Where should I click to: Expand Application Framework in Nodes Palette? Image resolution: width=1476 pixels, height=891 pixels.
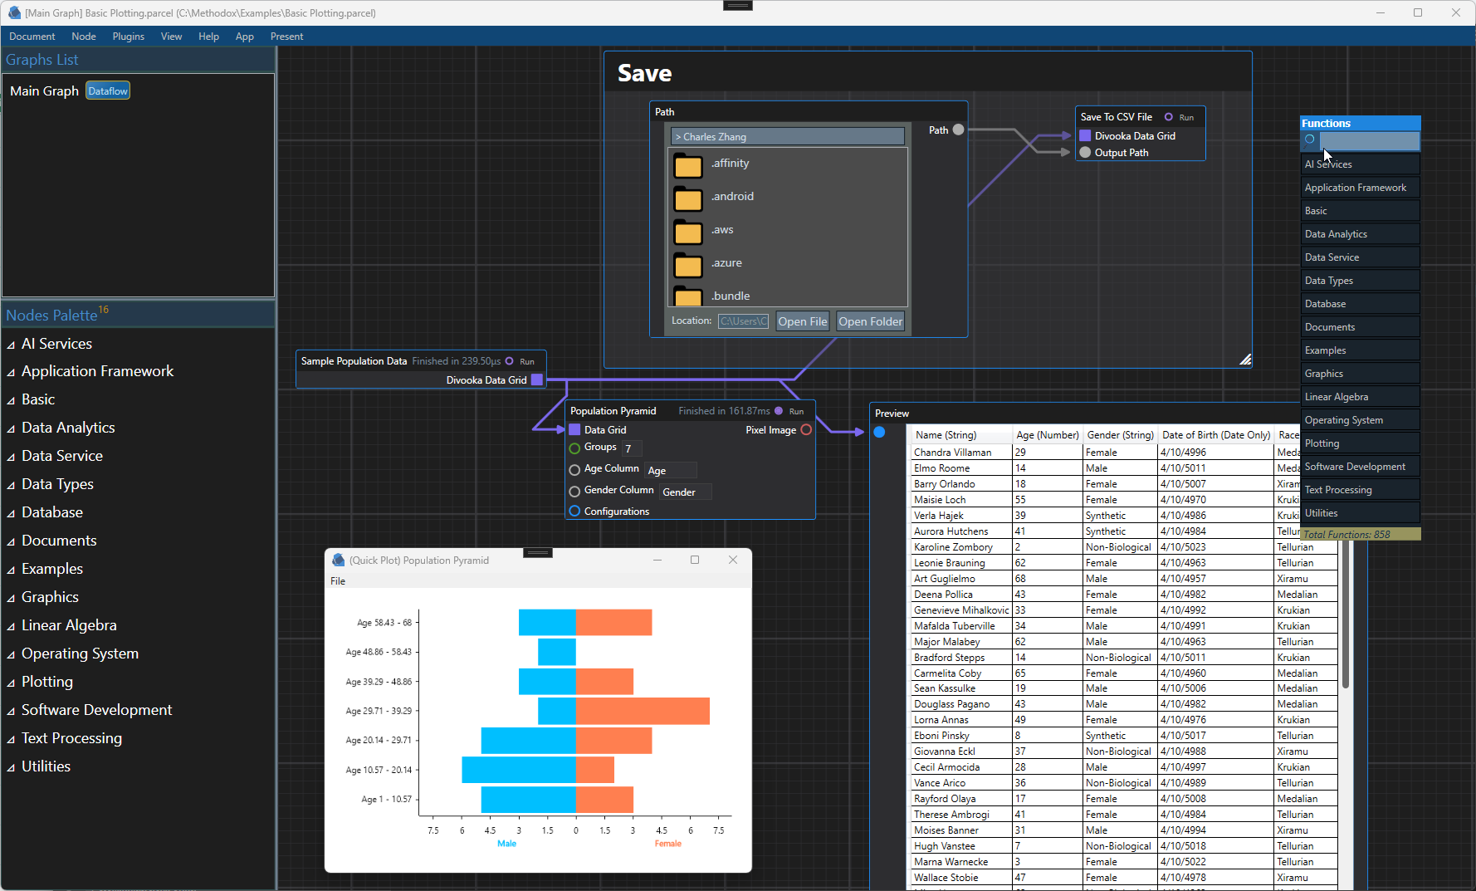pos(12,372)
